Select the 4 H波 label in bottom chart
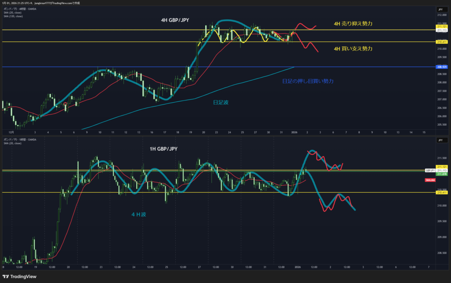Screen dimensions: 451x283 139,214
